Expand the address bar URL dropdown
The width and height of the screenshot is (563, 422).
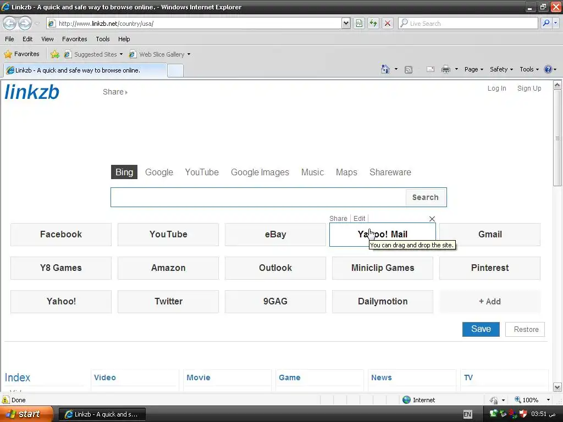pos(345,23)
